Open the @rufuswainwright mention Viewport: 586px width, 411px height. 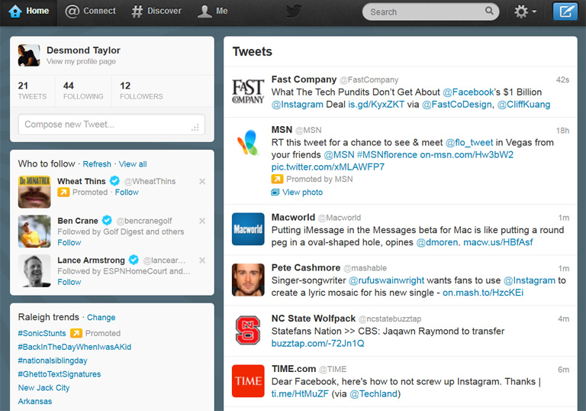click(386, 280)
